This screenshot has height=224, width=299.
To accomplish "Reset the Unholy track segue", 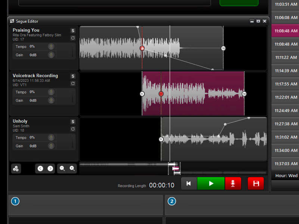I will pyautogui.click(x=73, y=129).
